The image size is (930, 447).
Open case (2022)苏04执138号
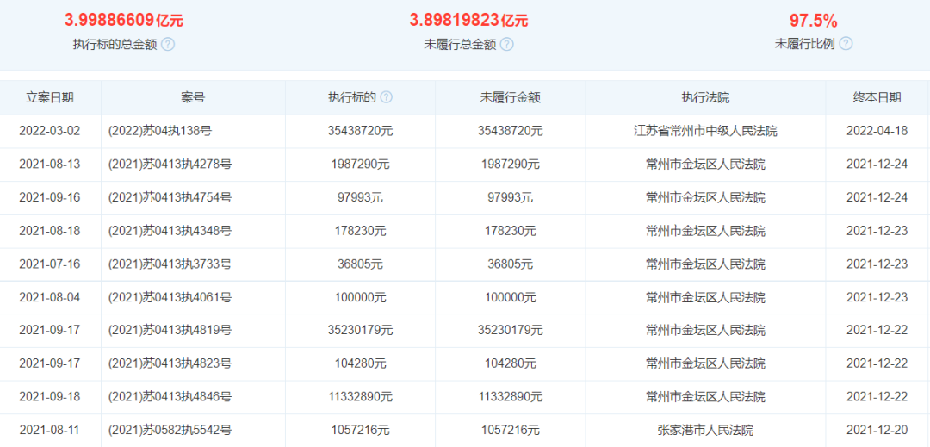pyautogui.click(x=160, y=131)
